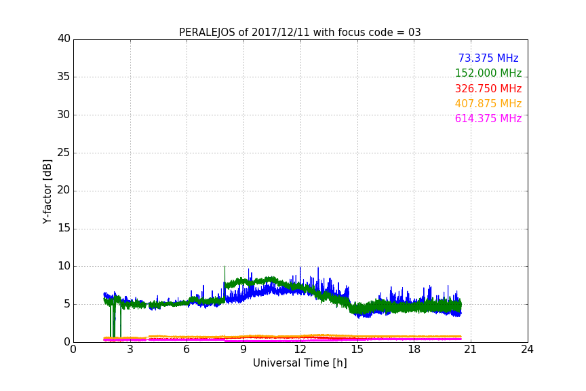This screenshot has width=586, height=391.
Task: Click the y-axis tick label 40
Action: click(x=64, y=39)
